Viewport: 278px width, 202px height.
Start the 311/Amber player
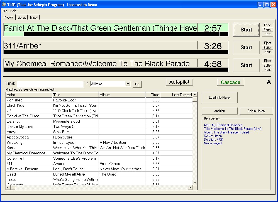click(246, 47)
